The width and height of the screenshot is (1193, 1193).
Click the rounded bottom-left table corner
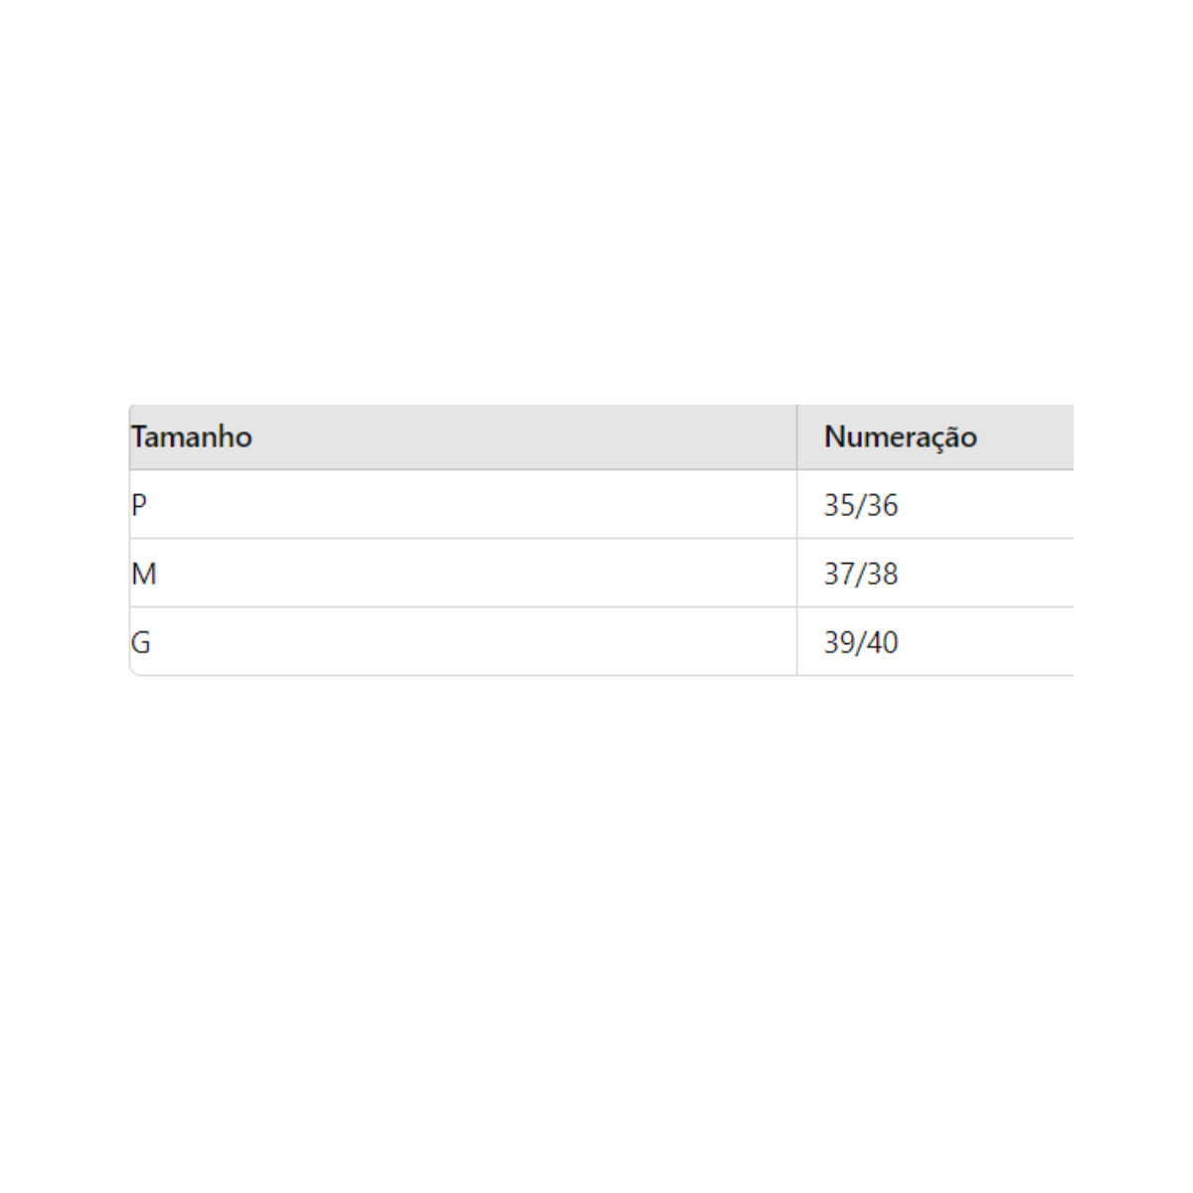tap(132, 672)
